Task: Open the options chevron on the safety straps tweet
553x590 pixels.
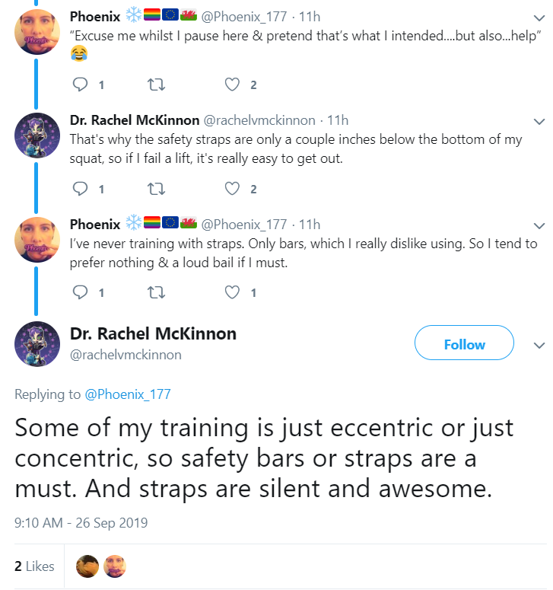Action: tap(539, 122)
